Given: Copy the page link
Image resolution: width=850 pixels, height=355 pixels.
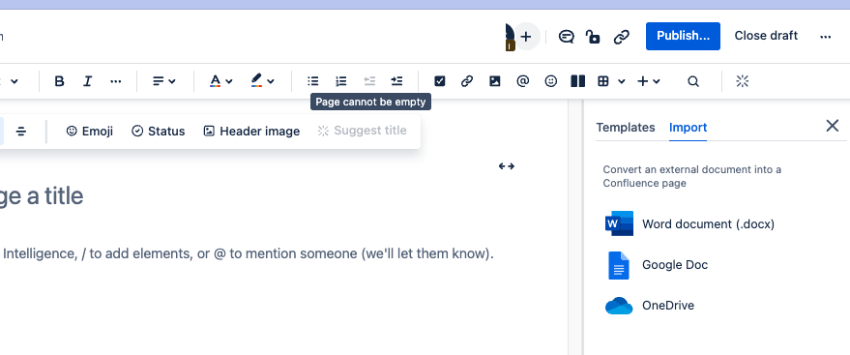Looking at the screenshot, I should 621,37.
